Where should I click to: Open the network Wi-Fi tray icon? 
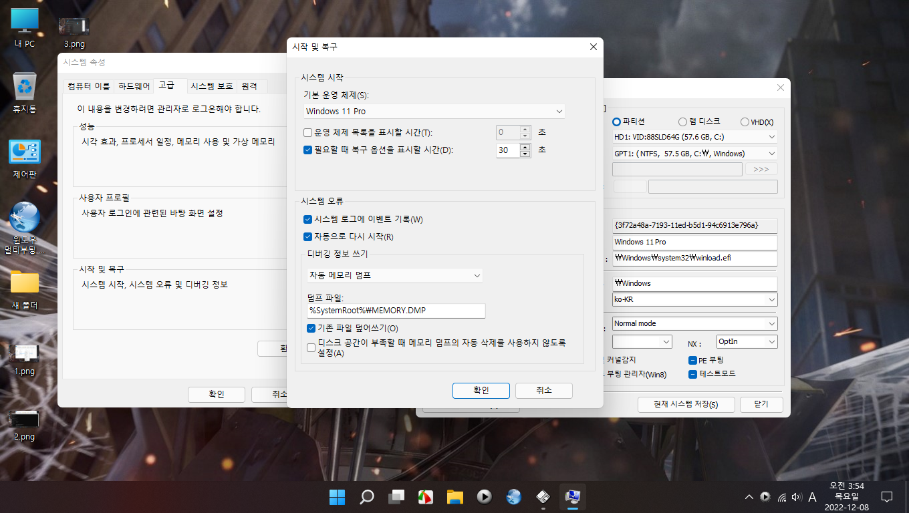point(781,497)
